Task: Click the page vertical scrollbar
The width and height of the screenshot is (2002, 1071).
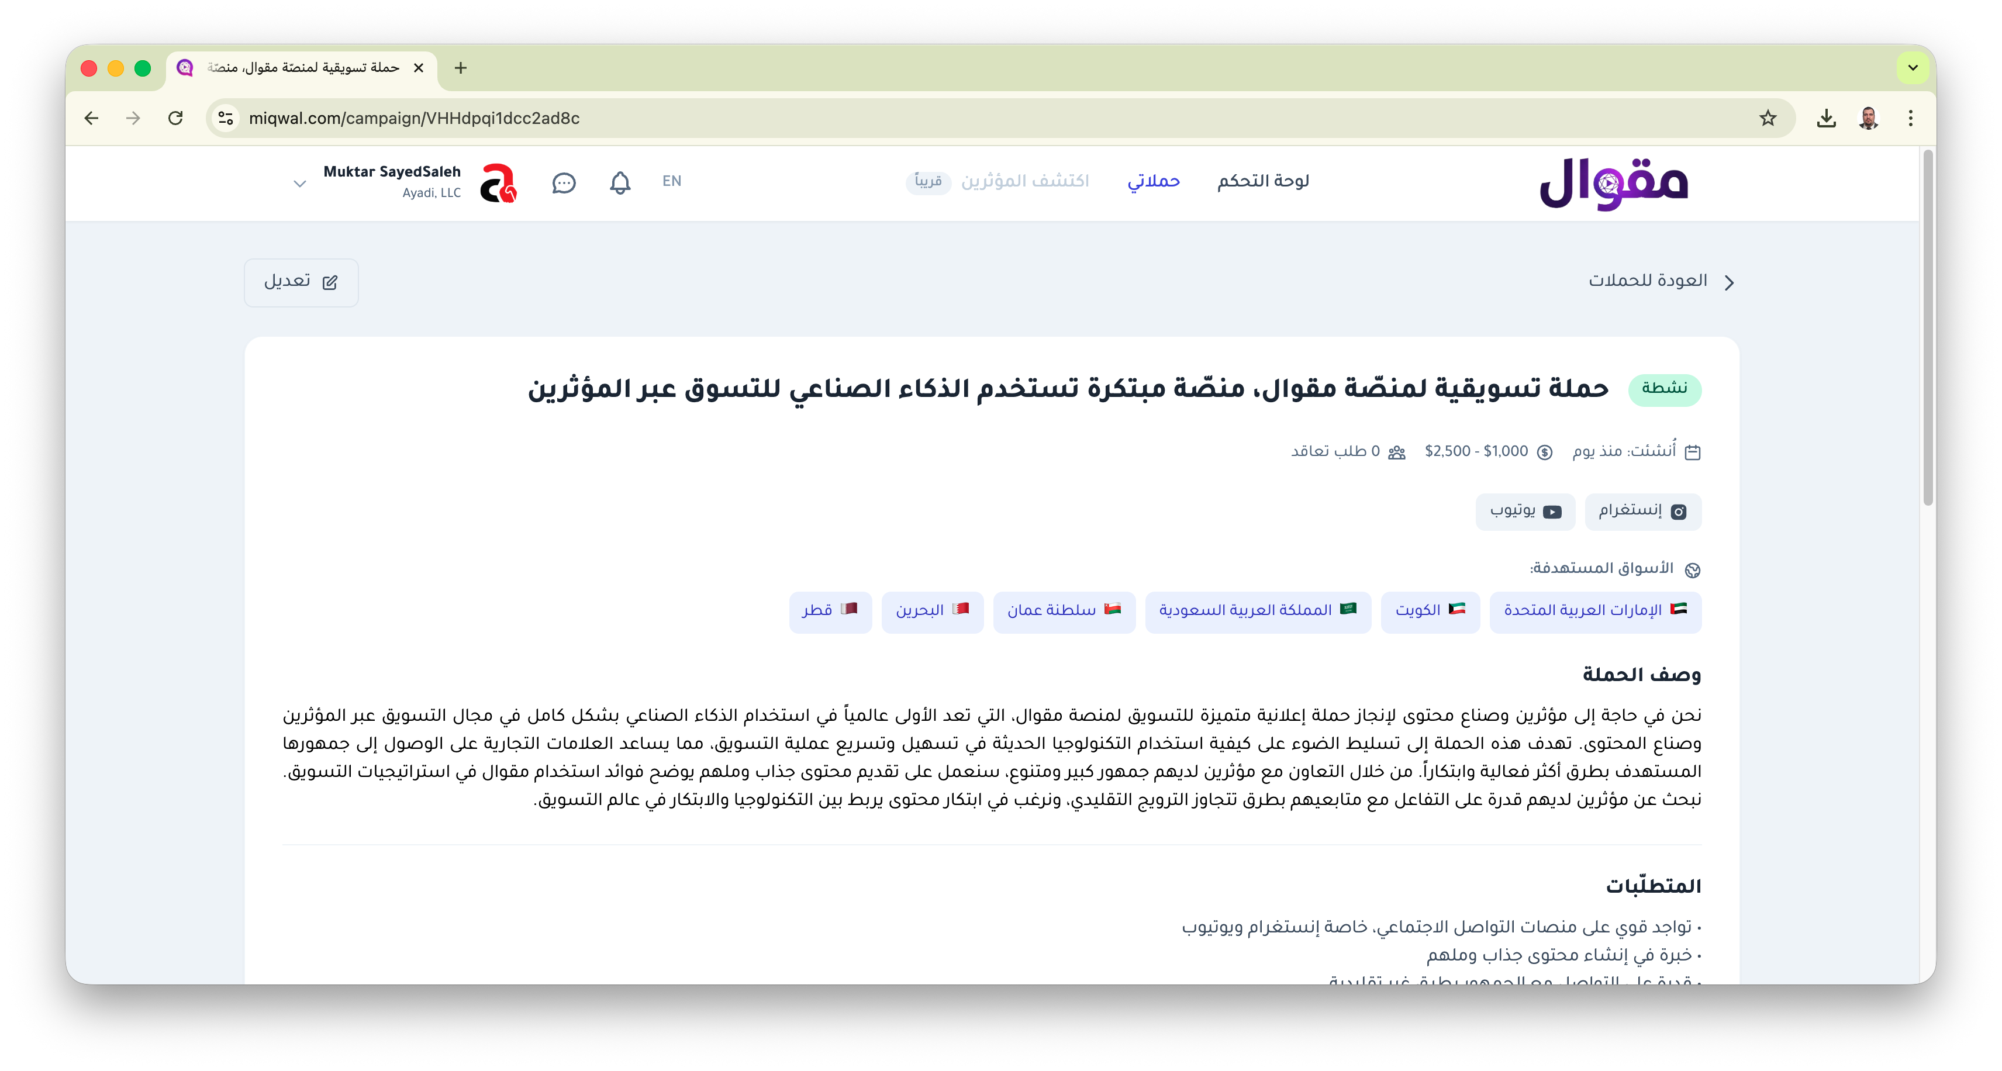Action: [x=1927, y=326]
